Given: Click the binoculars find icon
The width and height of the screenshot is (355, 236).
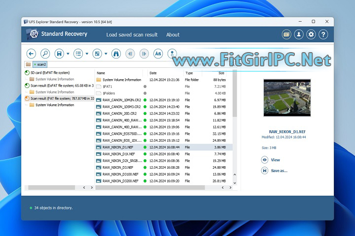Looking at the screenshot, I should (116, 54).
